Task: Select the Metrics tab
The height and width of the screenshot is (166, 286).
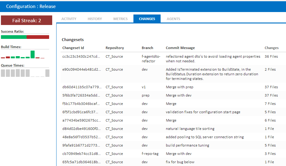Action: [x=120, y=19]
